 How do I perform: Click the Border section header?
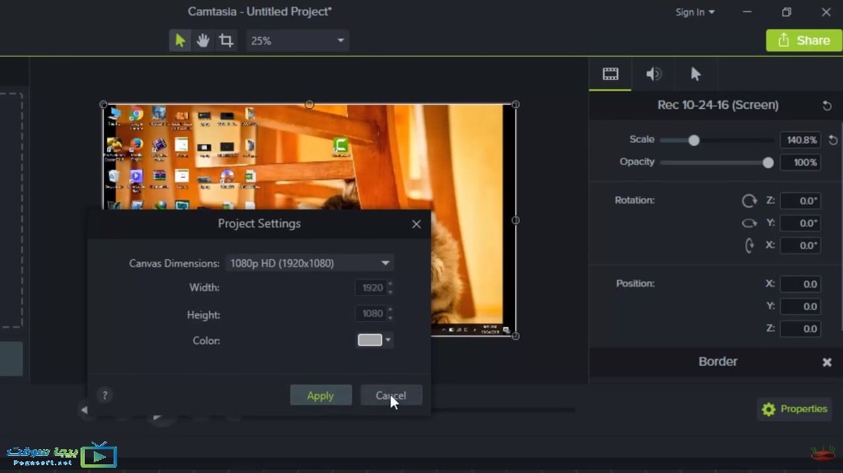[x=717, y=362]
